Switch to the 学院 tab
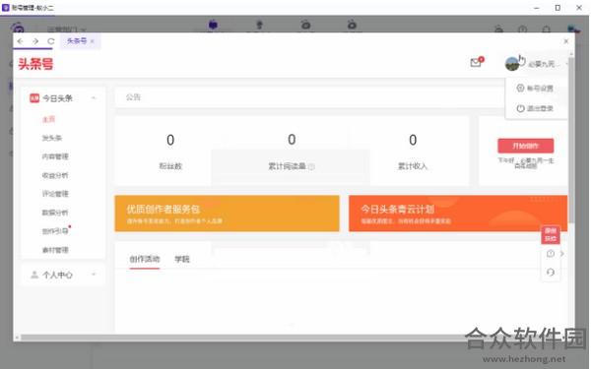The image size is (591, 369). point(182,259)
